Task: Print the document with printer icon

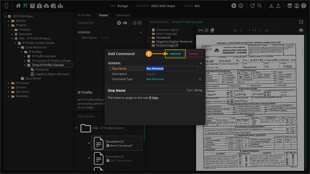Action: pos(301,30)
